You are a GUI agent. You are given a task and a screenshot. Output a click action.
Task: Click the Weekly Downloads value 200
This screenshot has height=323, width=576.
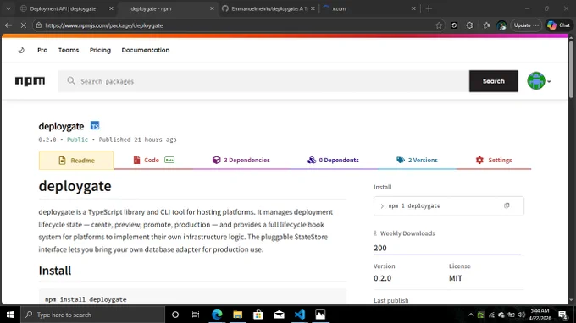tap(380, 248)
